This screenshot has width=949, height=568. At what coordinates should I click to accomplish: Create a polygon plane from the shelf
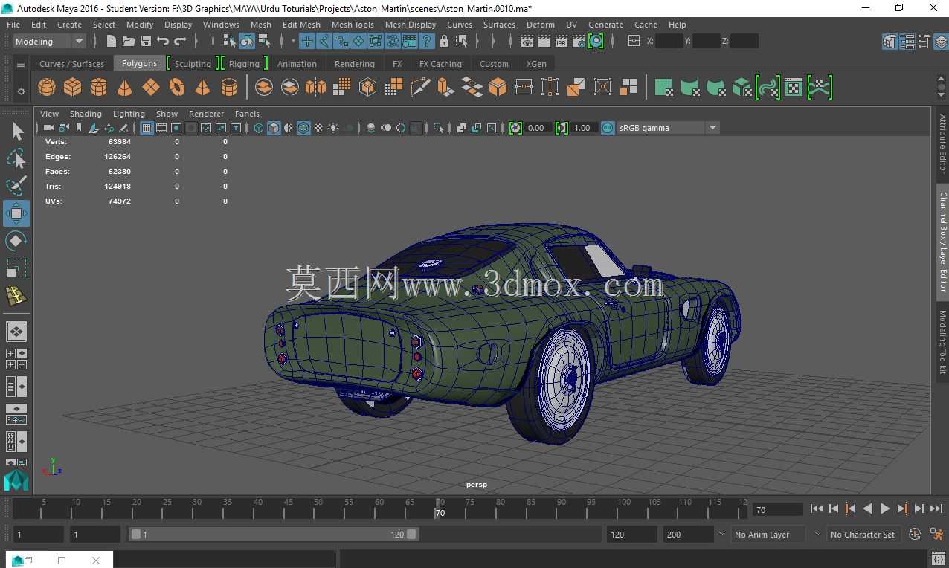pos(151,88)
